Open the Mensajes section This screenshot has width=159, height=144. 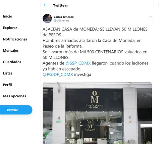tap(11, 51)
